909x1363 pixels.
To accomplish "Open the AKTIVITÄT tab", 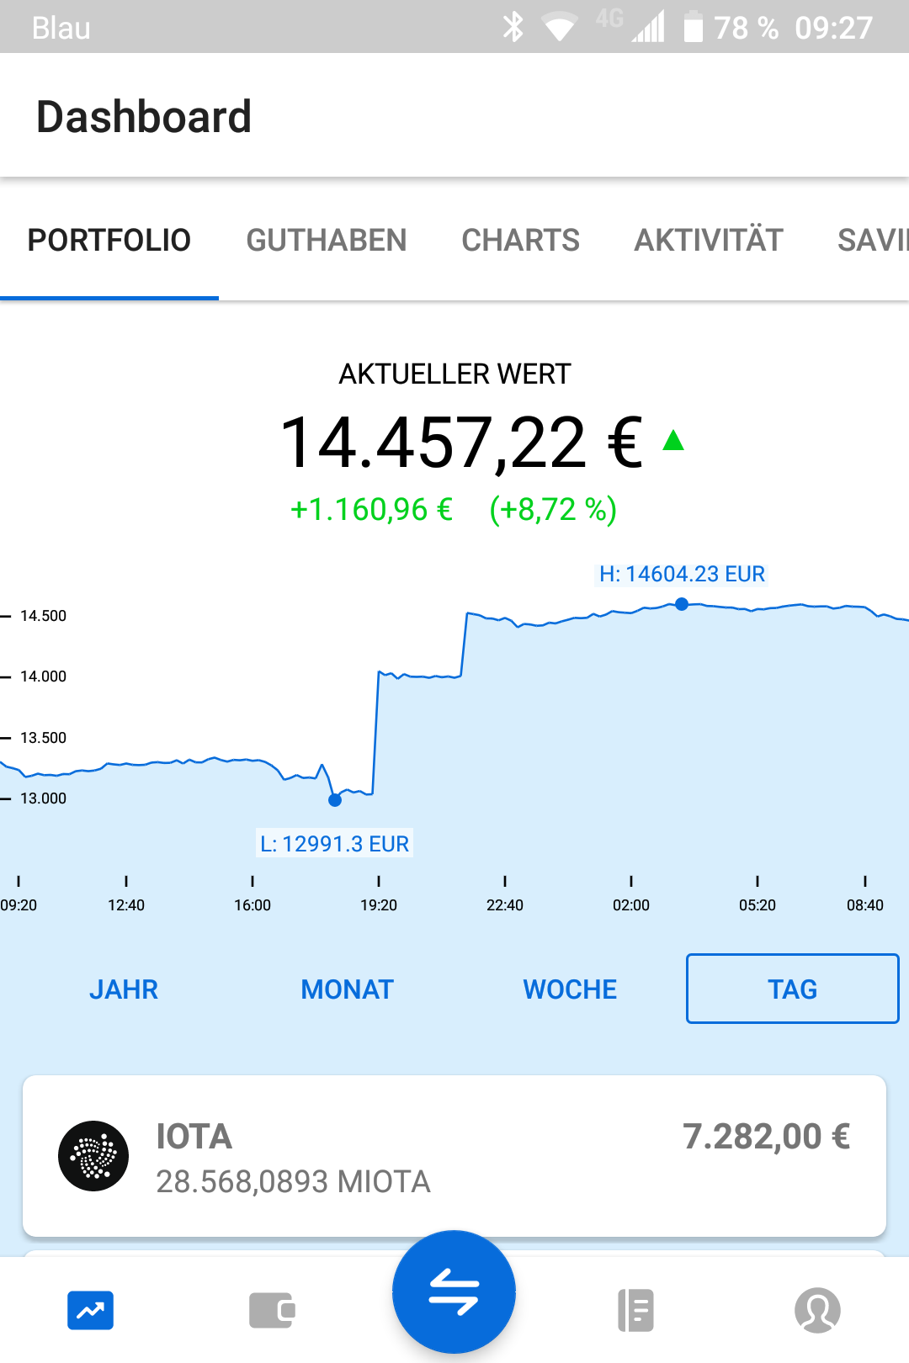I will 709,241.
